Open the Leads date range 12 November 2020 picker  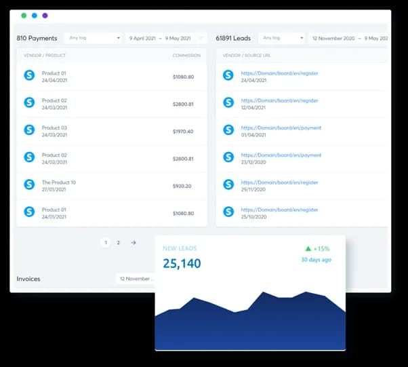348,38
